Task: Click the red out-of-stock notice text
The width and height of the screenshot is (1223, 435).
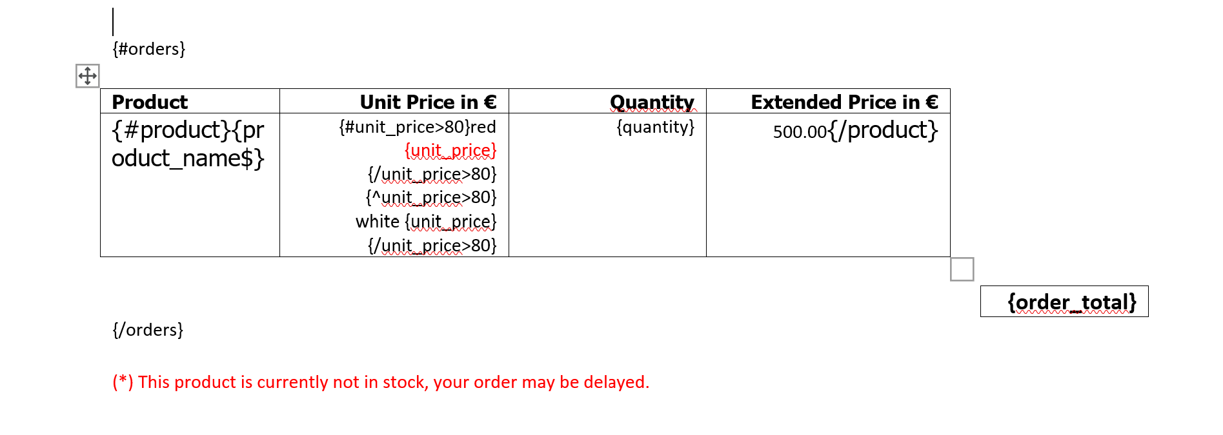Action: tap(381, 382)
